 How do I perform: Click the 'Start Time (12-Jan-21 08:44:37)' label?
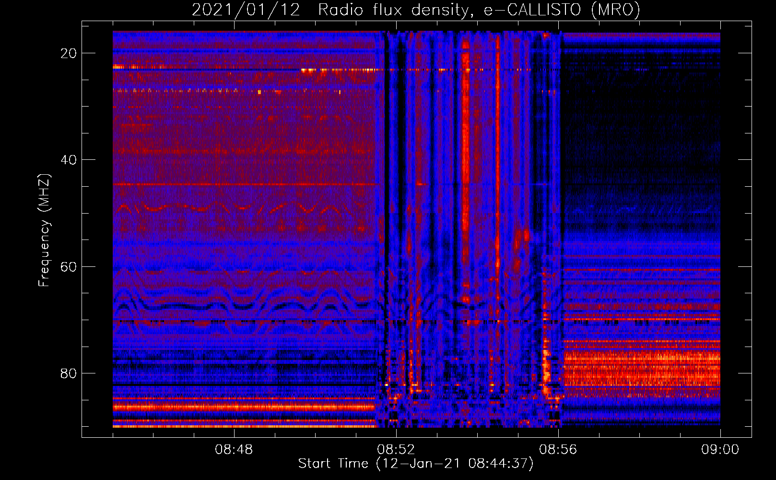(x=416, y=464)
